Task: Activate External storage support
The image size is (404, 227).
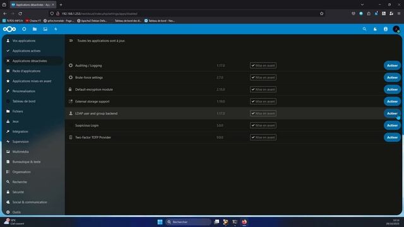Action: click(x=392, y=102)
